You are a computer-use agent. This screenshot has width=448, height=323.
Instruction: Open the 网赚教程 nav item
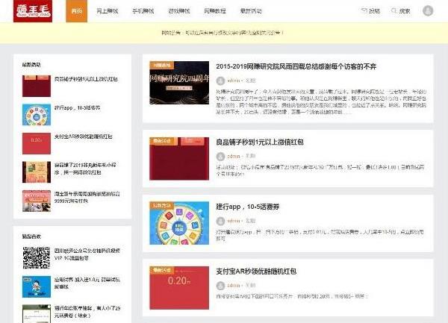click(215, 11)
